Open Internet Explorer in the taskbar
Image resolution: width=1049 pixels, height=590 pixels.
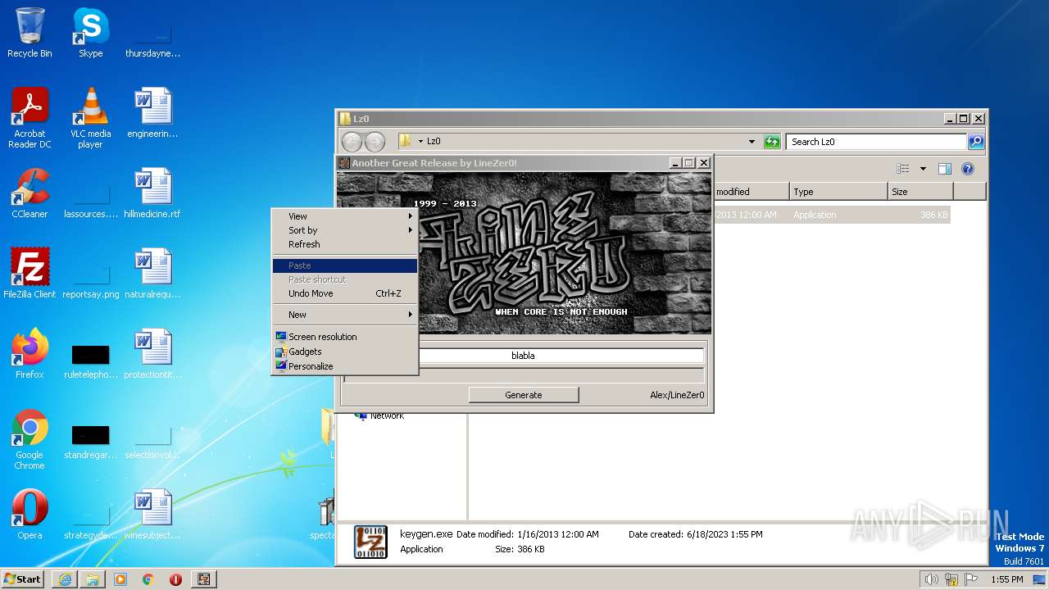pyautogui.click(x=65, y=579)
